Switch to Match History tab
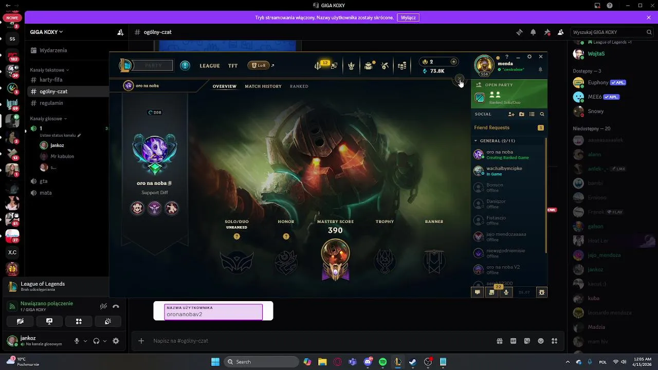 tap(263, 86)
